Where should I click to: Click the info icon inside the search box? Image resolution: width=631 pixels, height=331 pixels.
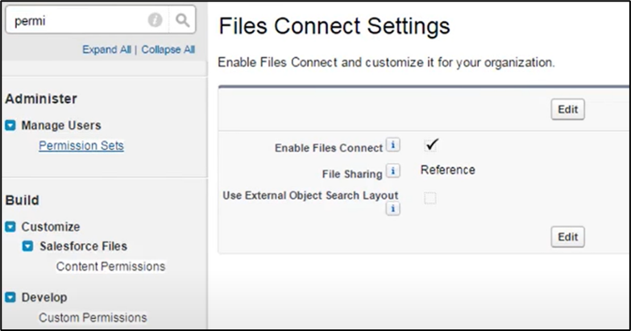click(x=155, y=21)
